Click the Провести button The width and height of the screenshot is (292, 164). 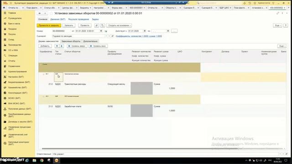(x=85, y=26)
